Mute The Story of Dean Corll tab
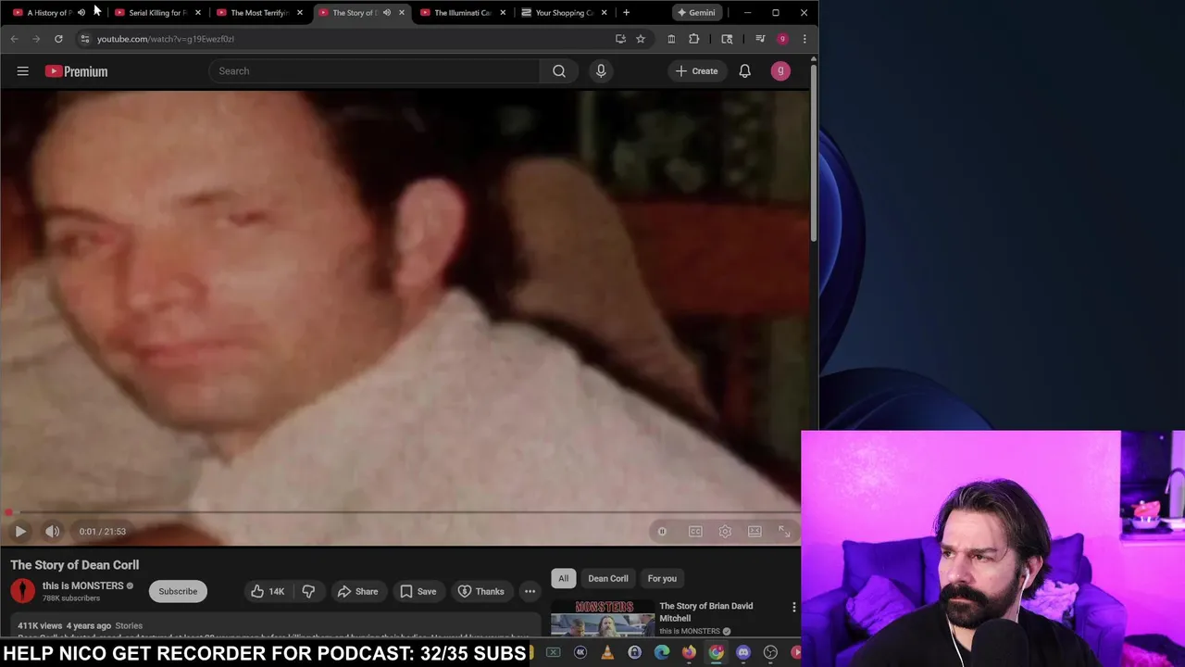The image size is (1185, 667). point(387,12)
